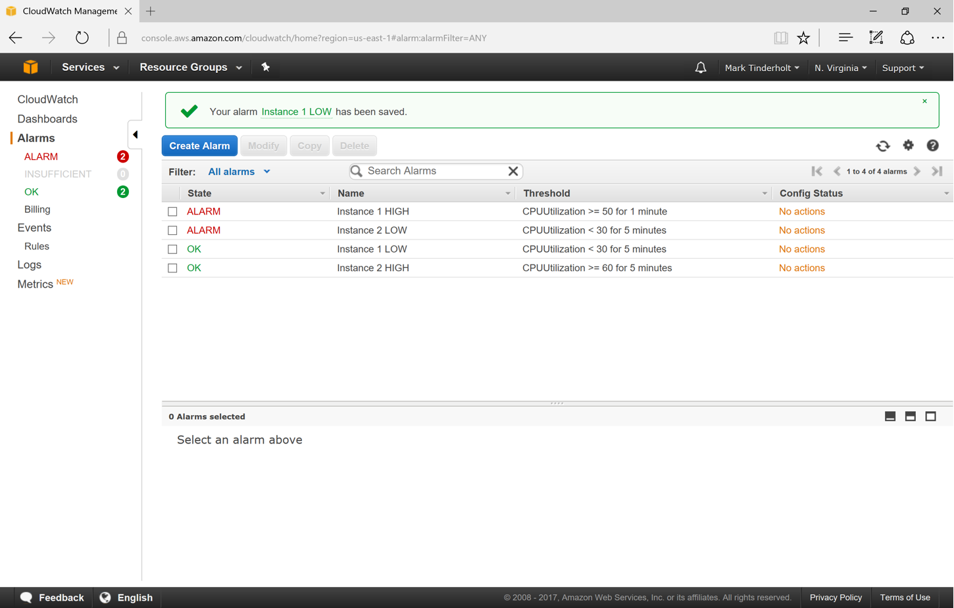The image size is (954, 608).
Task: Open Dashboards in the sidebar
Action: click(x=47, y=119)
